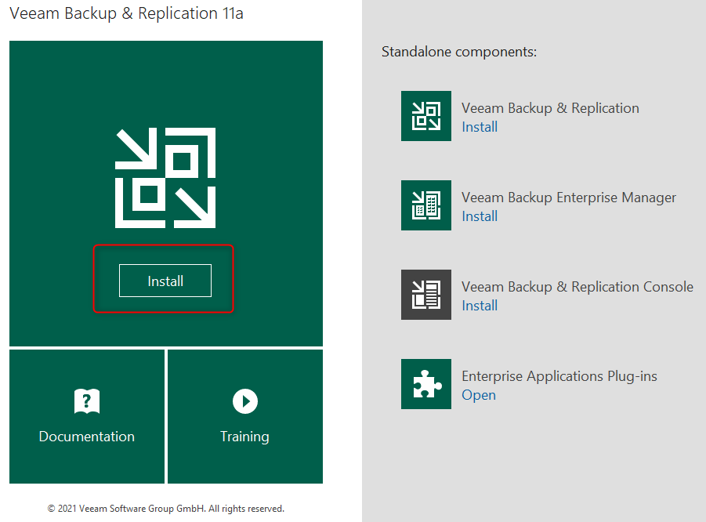The width and height of the screenshot is (706, 522).
Task: Install standalone Veeam Backup & Replication
Action: coord(480,127)
